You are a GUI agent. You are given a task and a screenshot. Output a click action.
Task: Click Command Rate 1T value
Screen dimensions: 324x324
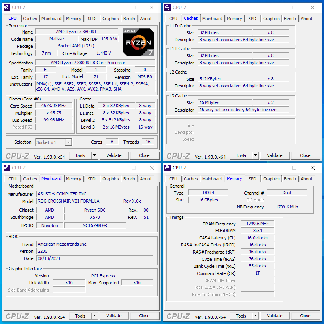tap(258, 273)
